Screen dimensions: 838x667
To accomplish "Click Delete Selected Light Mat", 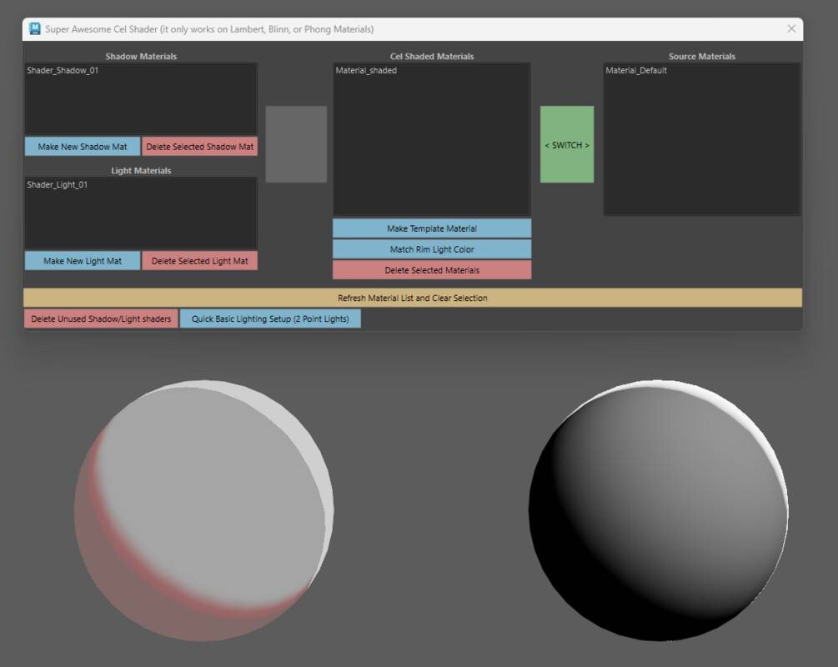I will 199,261.
